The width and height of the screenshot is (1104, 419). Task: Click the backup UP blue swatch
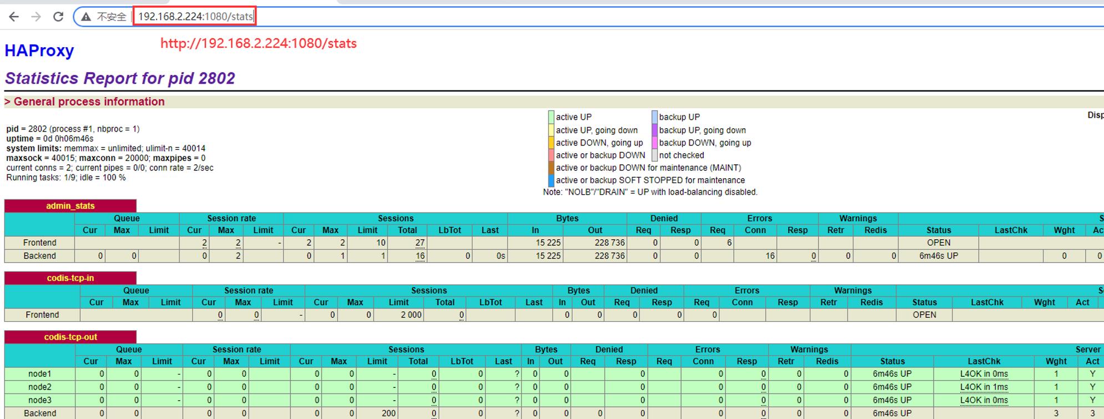(x=654, y=117)
